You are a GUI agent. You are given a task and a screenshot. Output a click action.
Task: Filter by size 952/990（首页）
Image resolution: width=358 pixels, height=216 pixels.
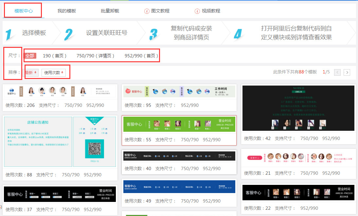coord(141,55)
